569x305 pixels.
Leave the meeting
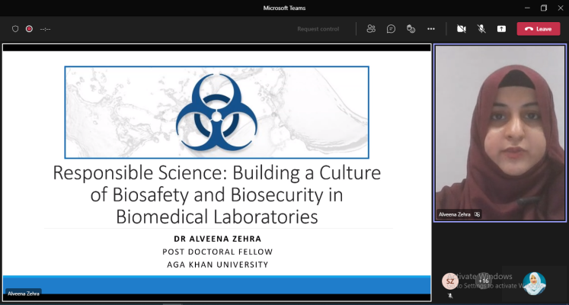pos(538,29)
